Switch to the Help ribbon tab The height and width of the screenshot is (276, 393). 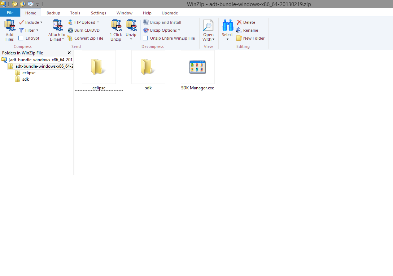pyautogui.click(x=147, y=13)
